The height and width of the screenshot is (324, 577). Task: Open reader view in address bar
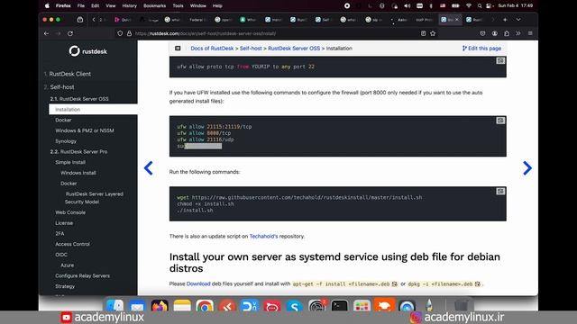423,33
